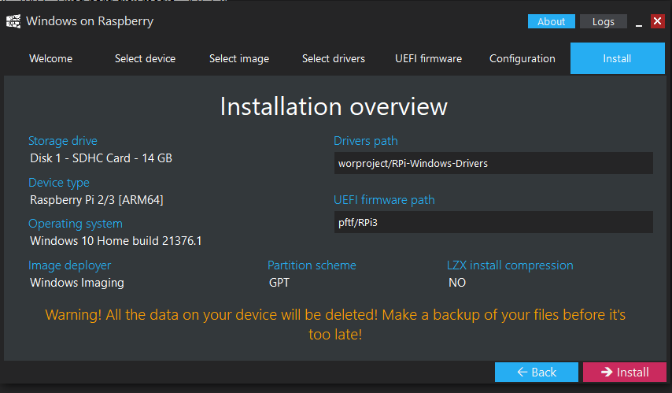Navigate to the Configuration tab
The width and height of the screenshot is (672, 393).
point(522,58)
